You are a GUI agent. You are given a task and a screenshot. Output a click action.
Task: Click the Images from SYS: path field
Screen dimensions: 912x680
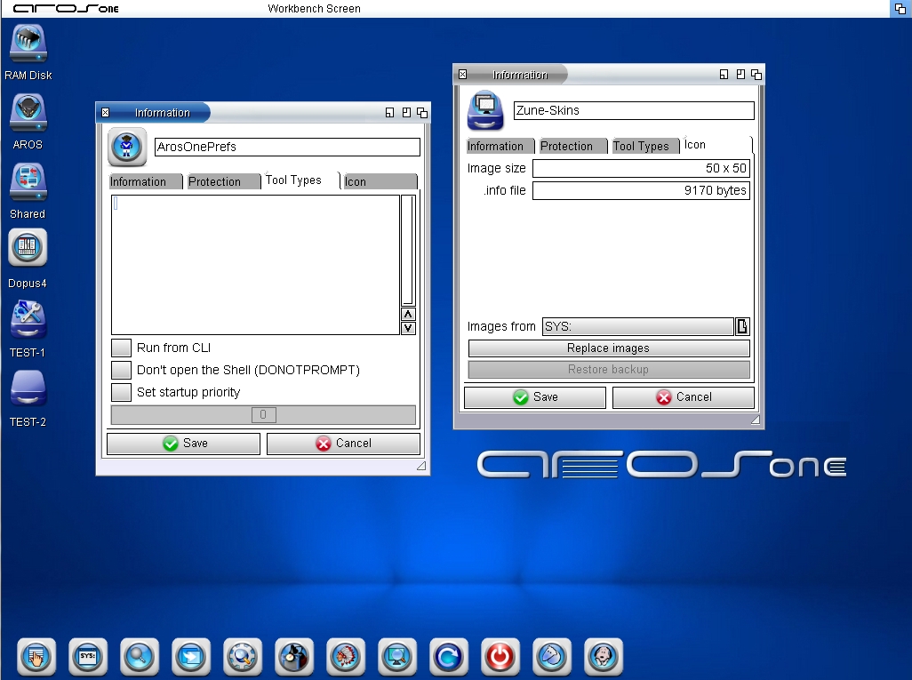coord(638,326)
